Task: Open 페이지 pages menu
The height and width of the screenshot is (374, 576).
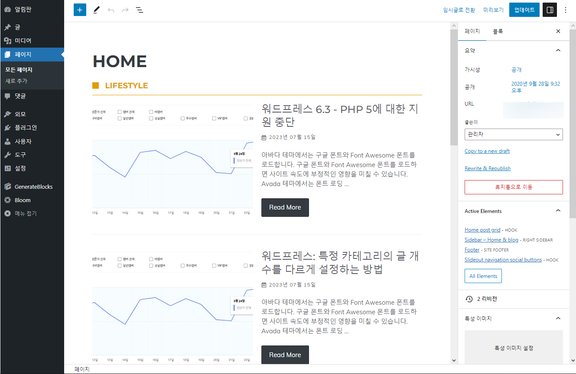Action: point(32,55)
